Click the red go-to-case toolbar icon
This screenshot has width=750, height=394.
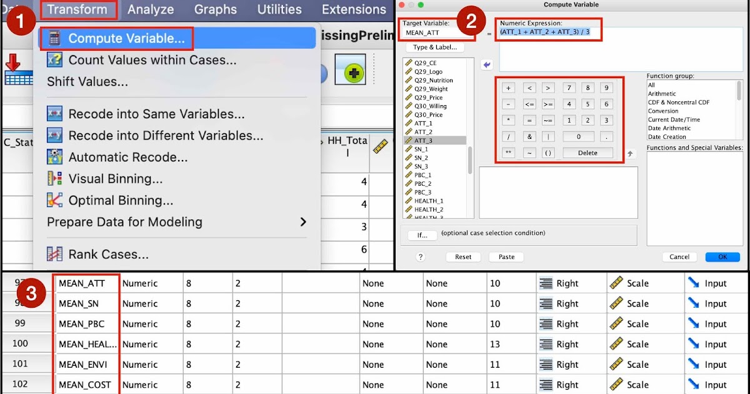14,69
